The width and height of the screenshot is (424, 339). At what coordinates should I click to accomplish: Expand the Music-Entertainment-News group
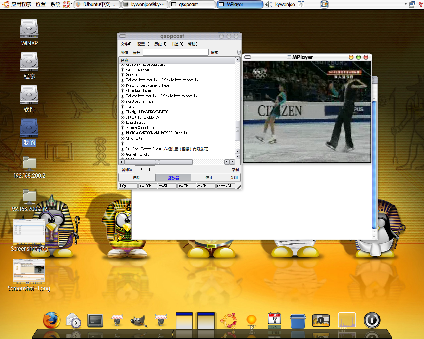click(122, 85)
